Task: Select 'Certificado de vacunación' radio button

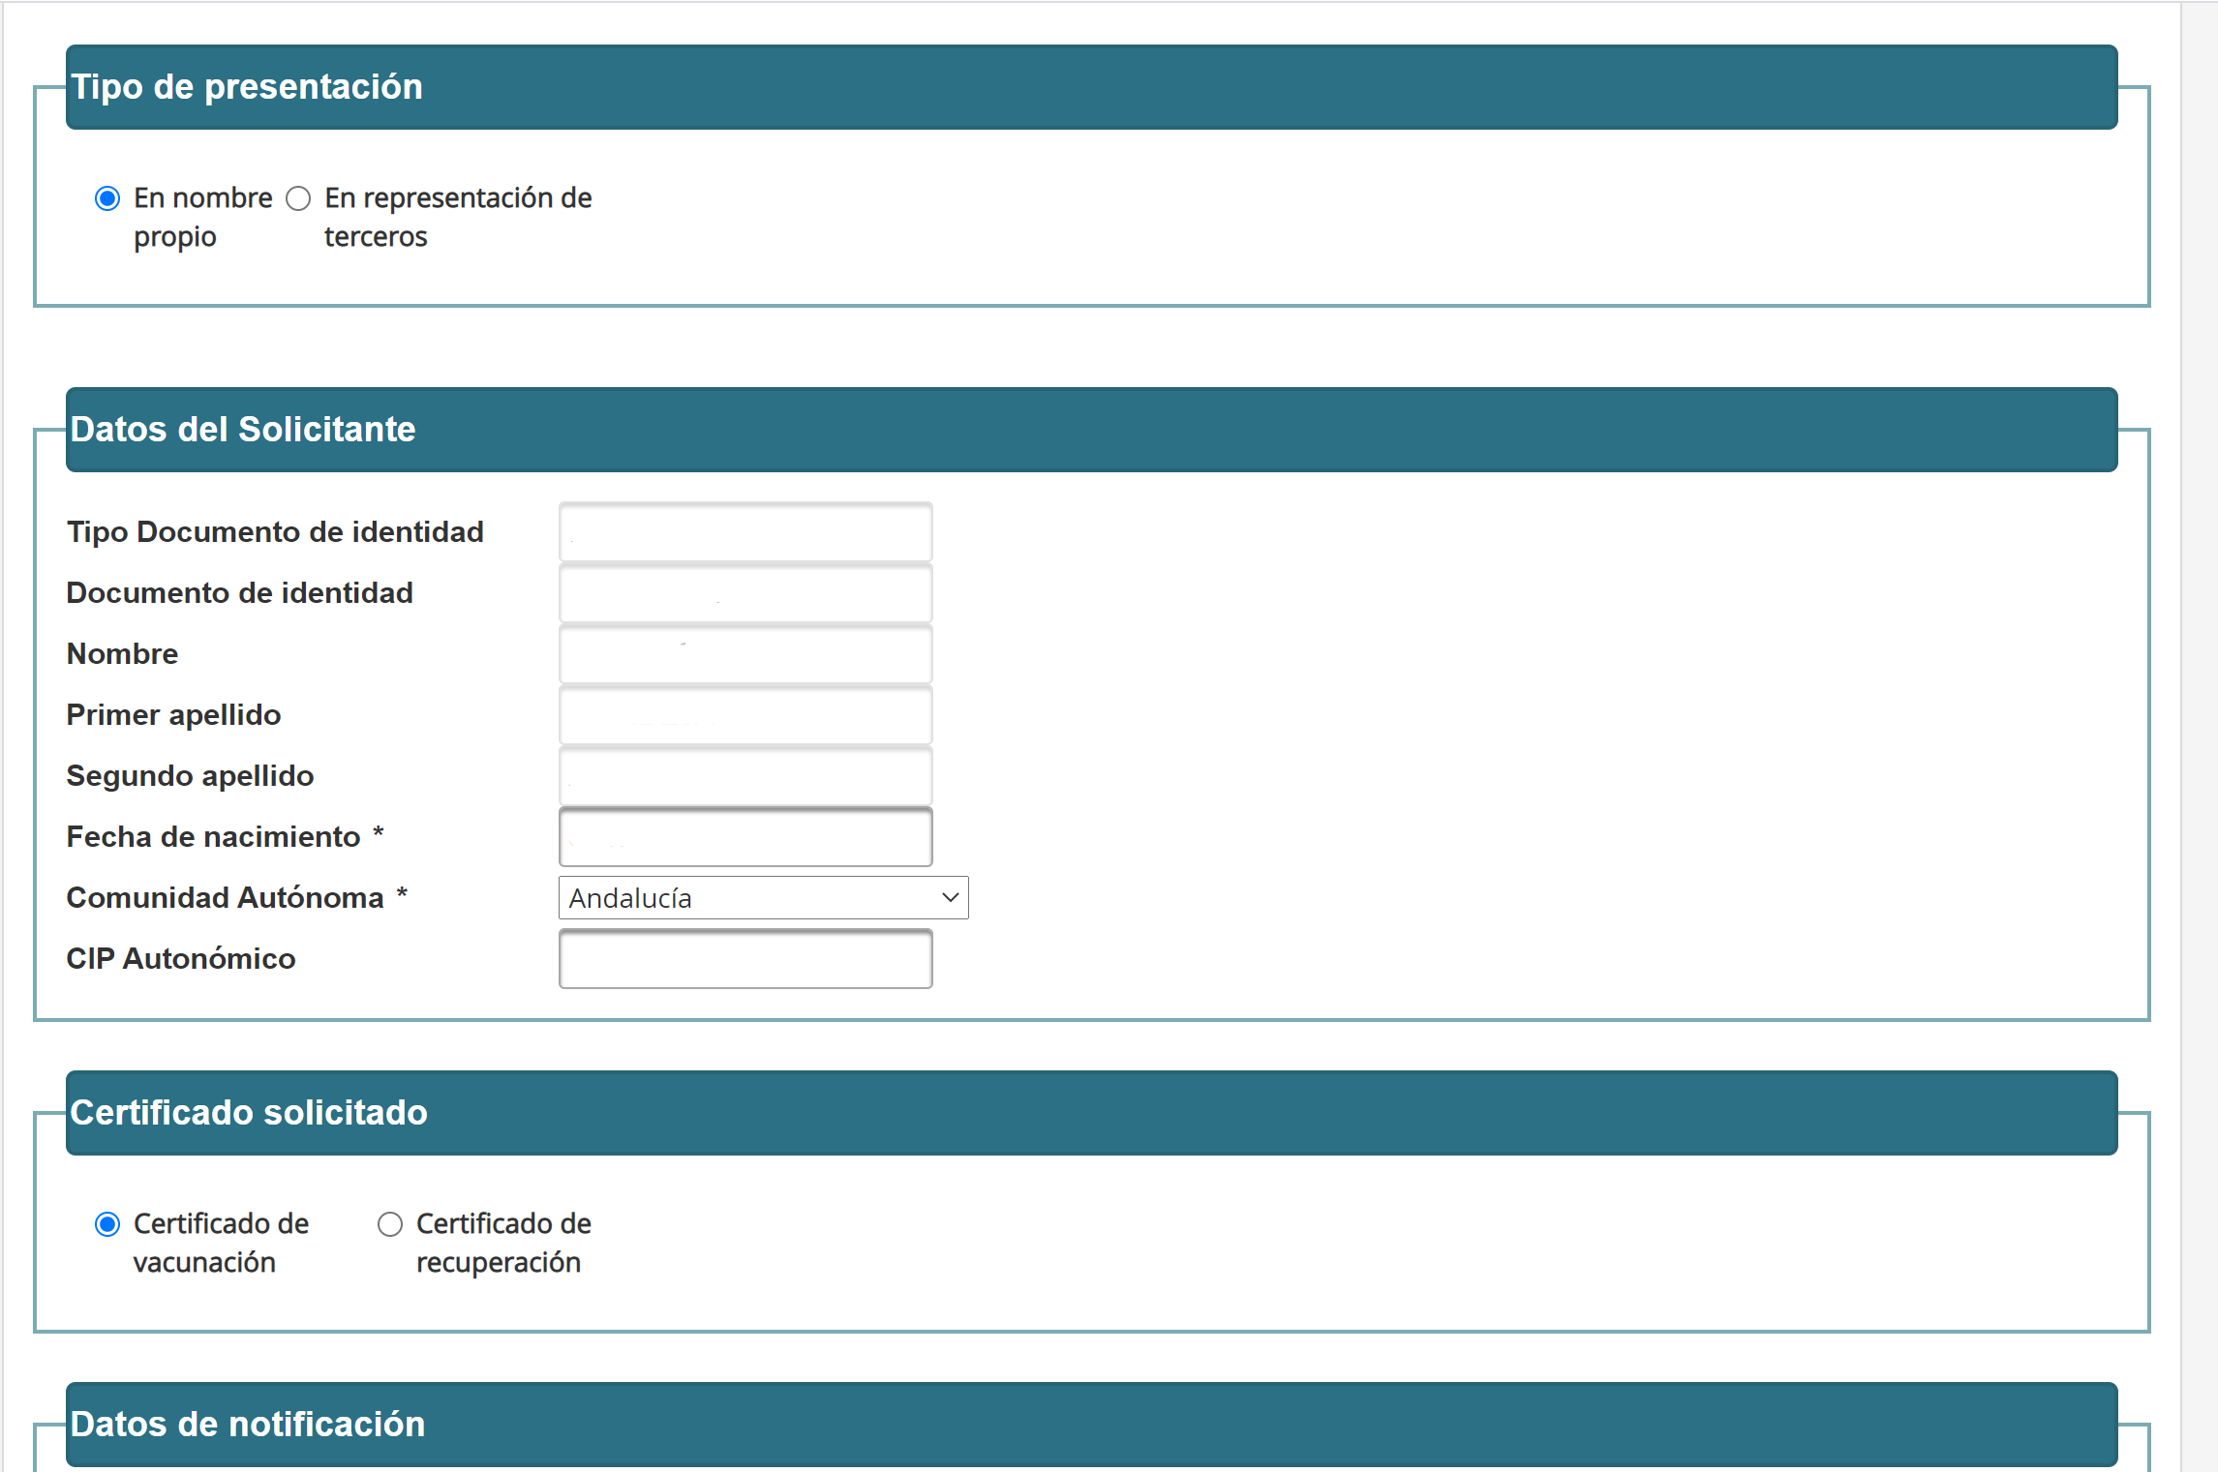Action: (x=107, y=1224)
